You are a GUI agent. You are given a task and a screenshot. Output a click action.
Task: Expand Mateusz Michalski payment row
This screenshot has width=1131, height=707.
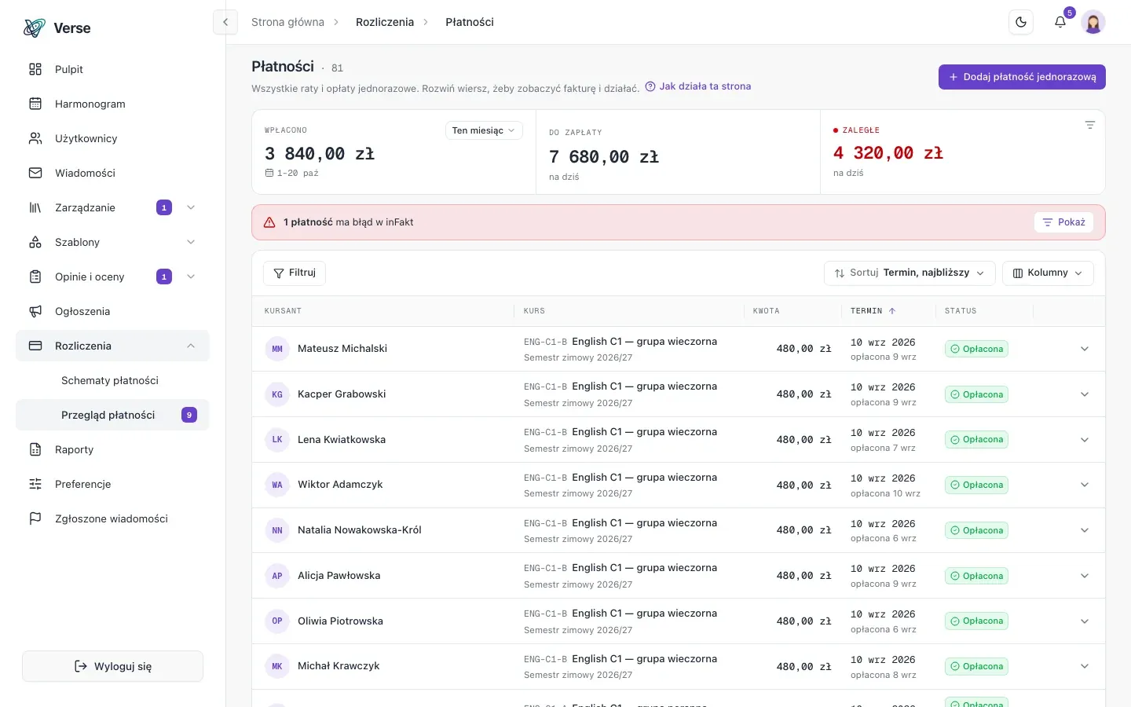tap(1085, 349)
